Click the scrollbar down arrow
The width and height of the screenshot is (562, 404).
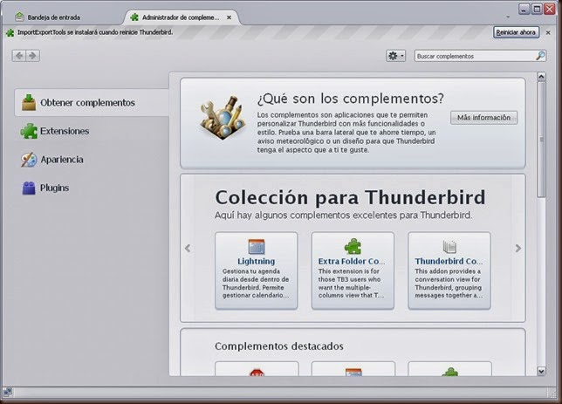coord(541,372)
